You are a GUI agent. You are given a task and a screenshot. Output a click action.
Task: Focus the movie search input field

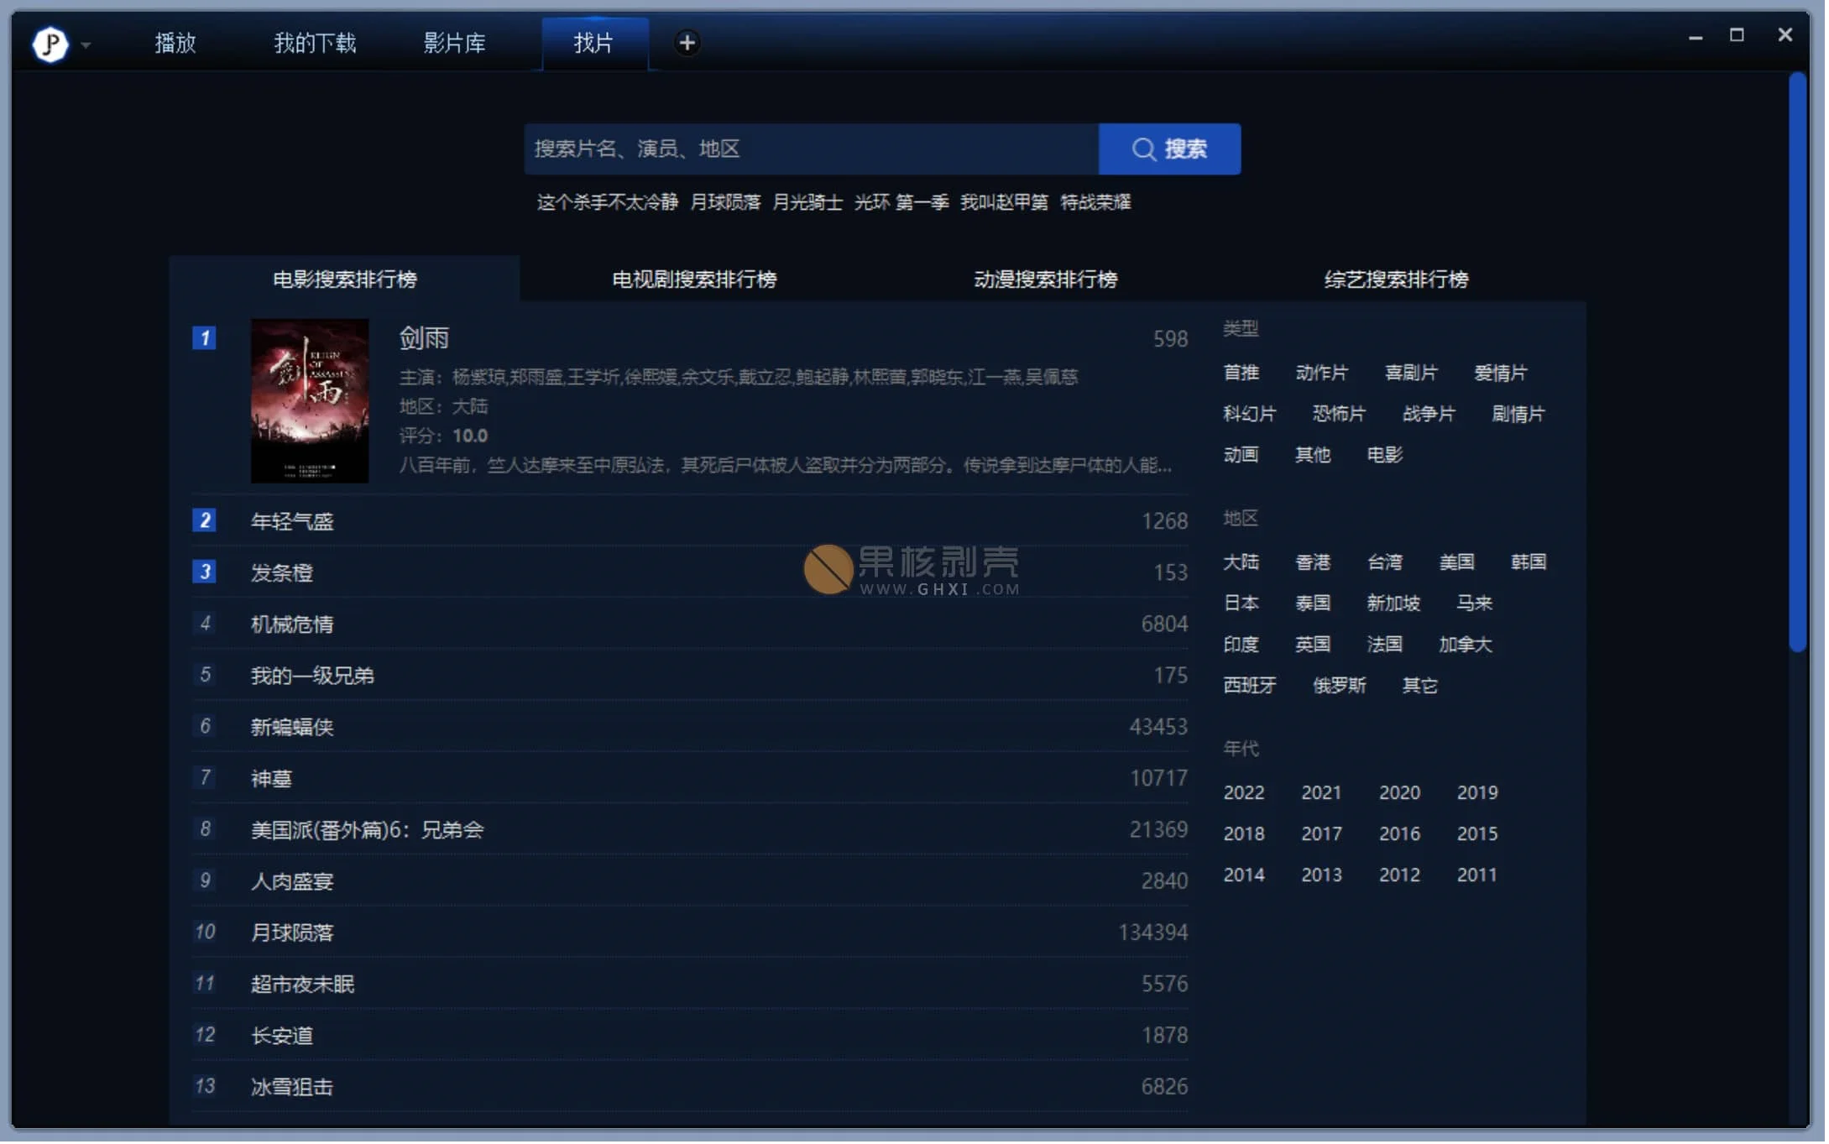812,149
